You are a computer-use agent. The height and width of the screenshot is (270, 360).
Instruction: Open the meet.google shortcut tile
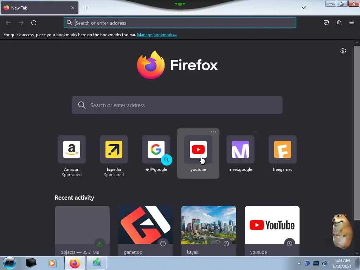tap(240, 154)
